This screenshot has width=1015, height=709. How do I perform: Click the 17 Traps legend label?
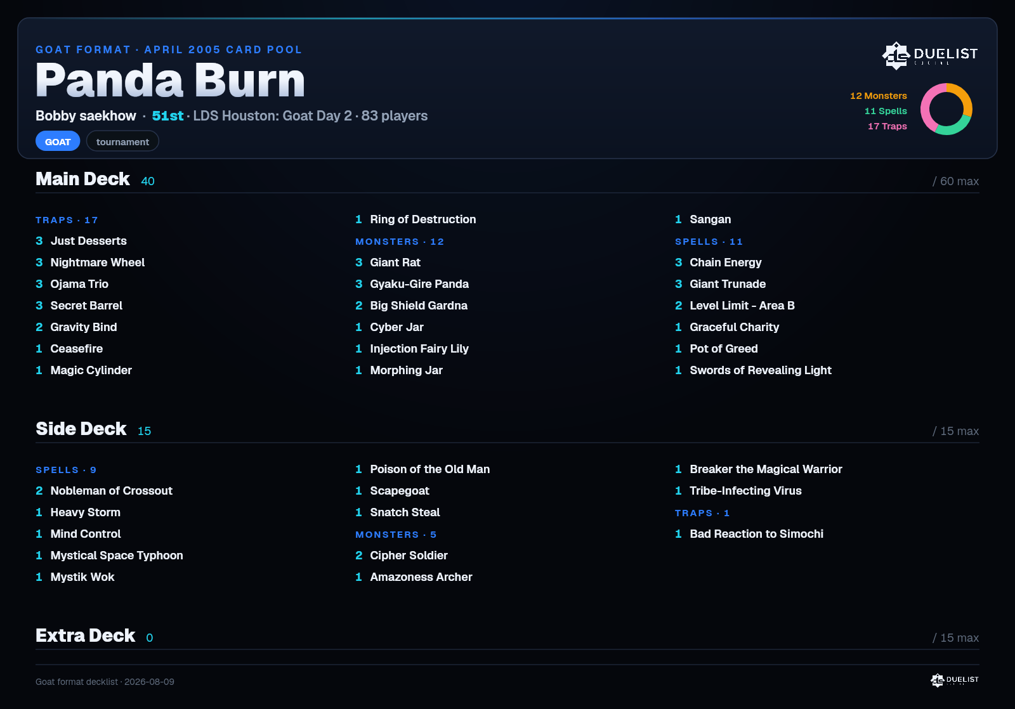pyautogui.click(x=887, y=126)
